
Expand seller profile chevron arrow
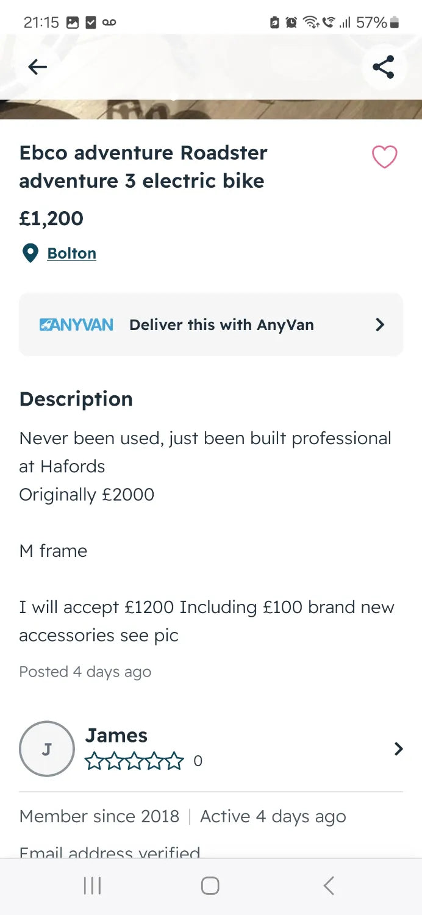[x=398, y=748]
